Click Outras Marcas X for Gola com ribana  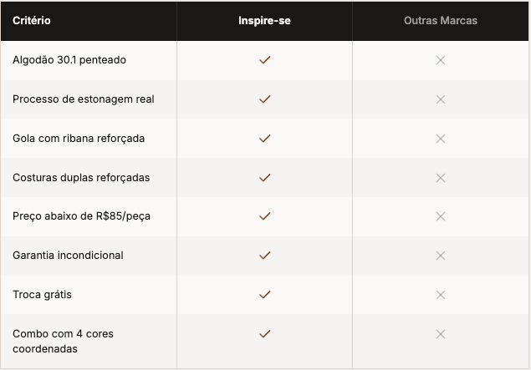[441, 138]
